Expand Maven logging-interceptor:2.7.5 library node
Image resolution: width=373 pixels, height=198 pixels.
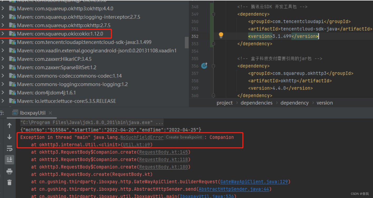[3, 17]
